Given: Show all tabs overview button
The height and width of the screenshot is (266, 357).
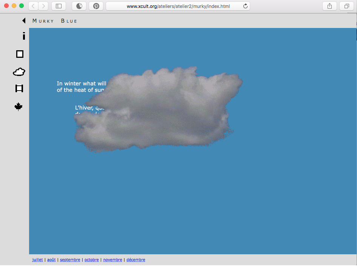Looking at the screenshot, I should pos(346,6).
